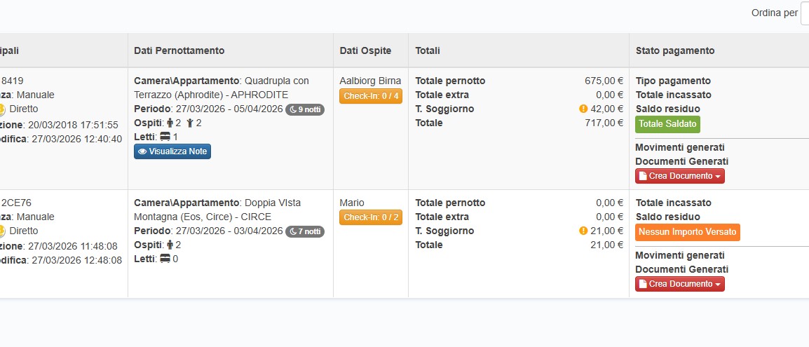809x347 pixels.
Task: Click orange warning icon beside 42,00 €
Action: point(583,109)
